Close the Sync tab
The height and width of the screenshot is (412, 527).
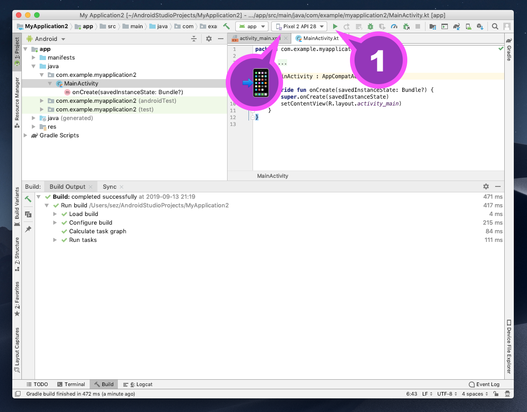[x=122, y=187]
